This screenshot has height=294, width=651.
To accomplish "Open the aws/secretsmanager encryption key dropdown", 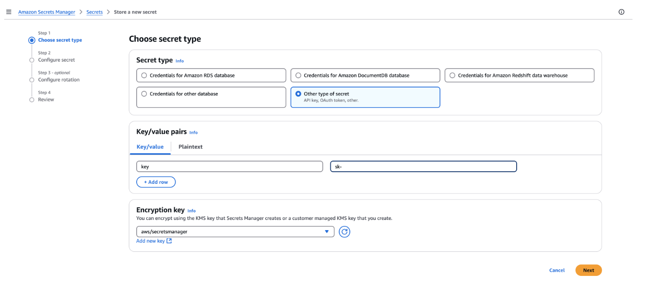I will click(235, 231).
